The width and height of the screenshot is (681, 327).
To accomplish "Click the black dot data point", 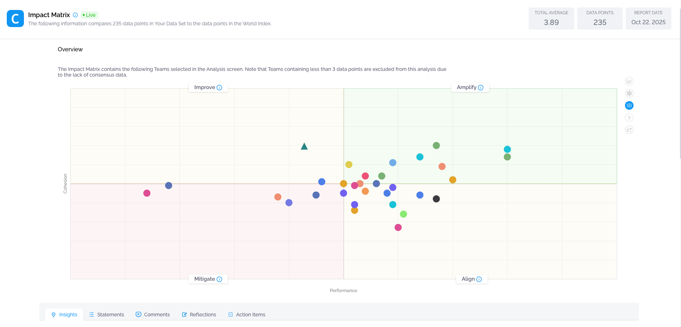I will tap(436, 199).
